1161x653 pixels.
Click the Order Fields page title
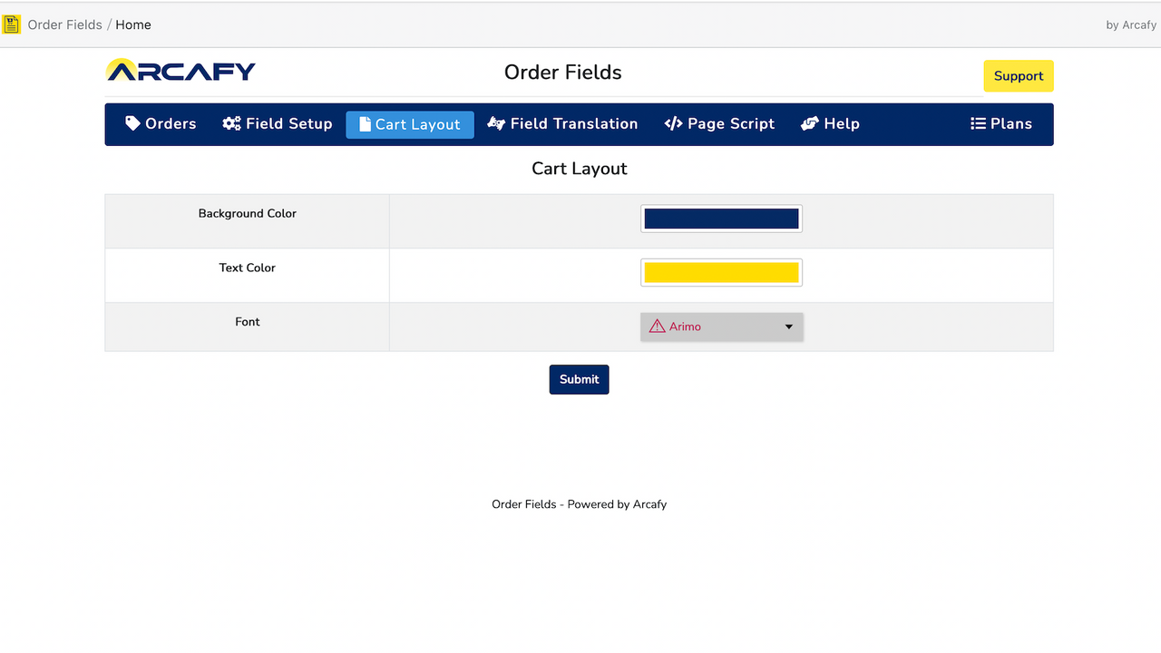(x=563, y=73)
